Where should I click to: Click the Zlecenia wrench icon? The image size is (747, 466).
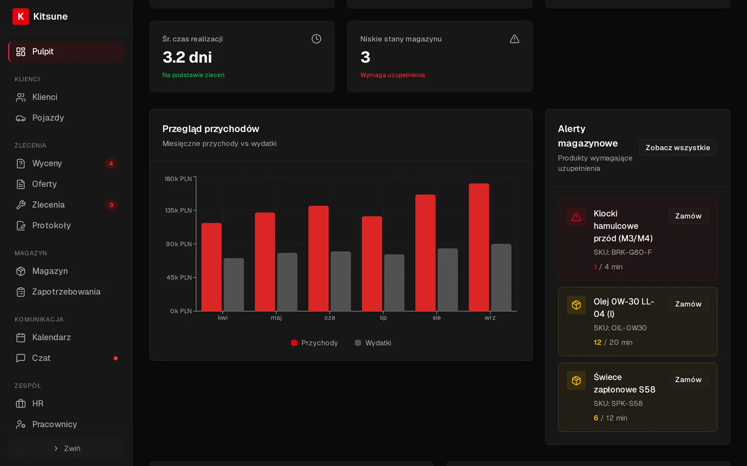pos(21,205)
